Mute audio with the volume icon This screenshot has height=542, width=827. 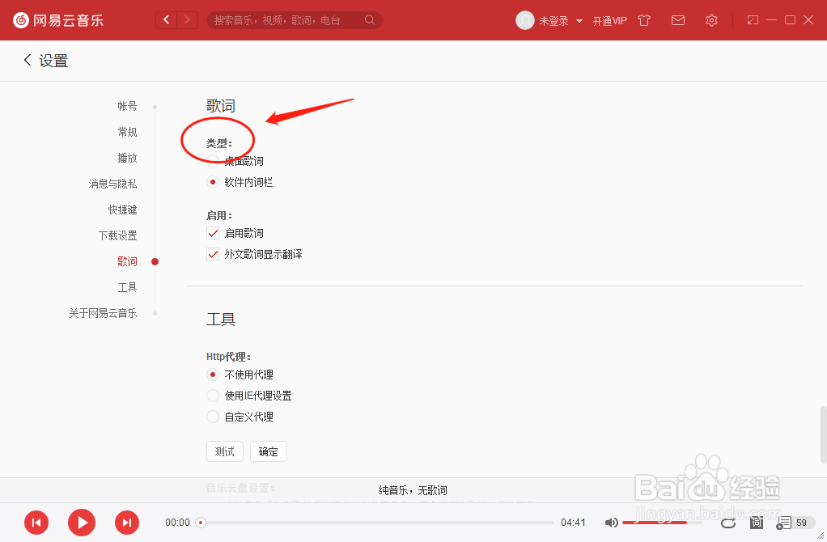coord(612,523)
